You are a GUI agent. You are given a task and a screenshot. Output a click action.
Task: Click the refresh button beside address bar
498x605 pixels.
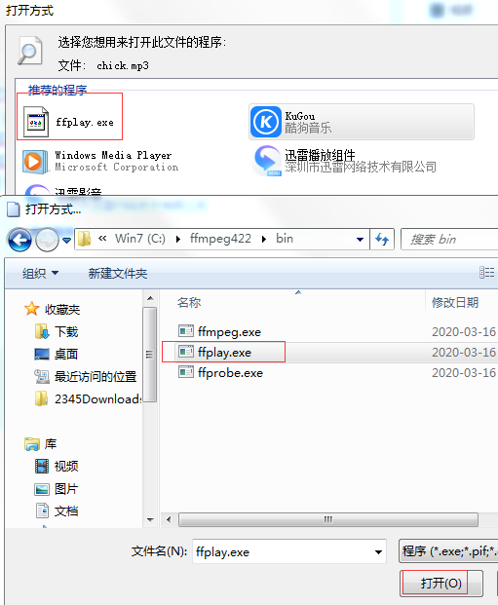(x=382, y=240)
